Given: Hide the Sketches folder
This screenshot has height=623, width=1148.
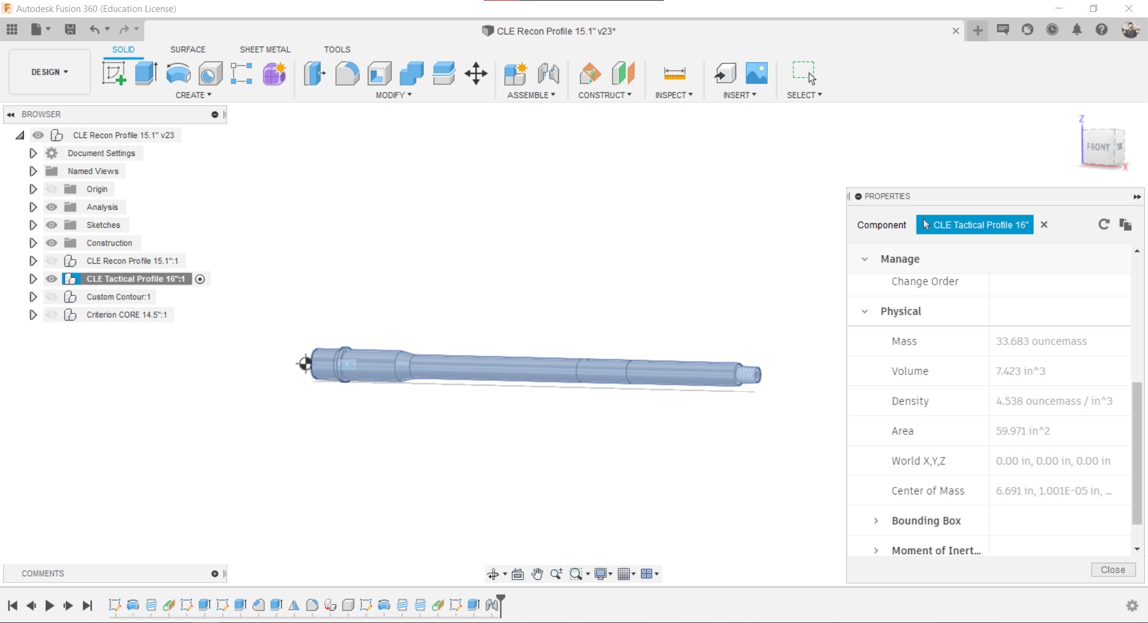Looking at the screenshot, I should [51, 225].
